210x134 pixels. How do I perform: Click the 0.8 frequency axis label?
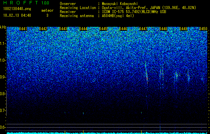tap(3, 94)
